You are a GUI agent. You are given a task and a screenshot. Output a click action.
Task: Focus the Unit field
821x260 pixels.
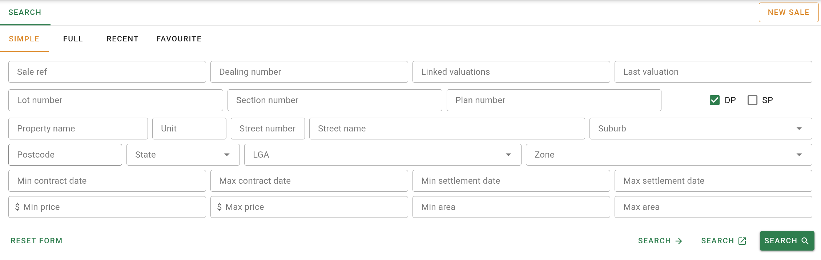pos(189,129)
